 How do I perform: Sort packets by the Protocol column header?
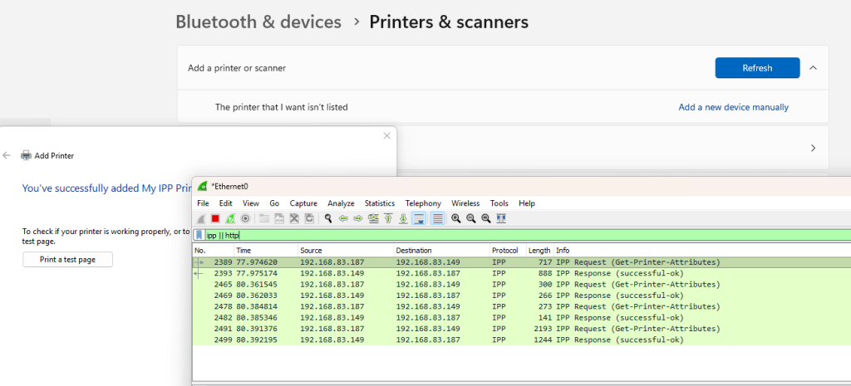[505, 250]
